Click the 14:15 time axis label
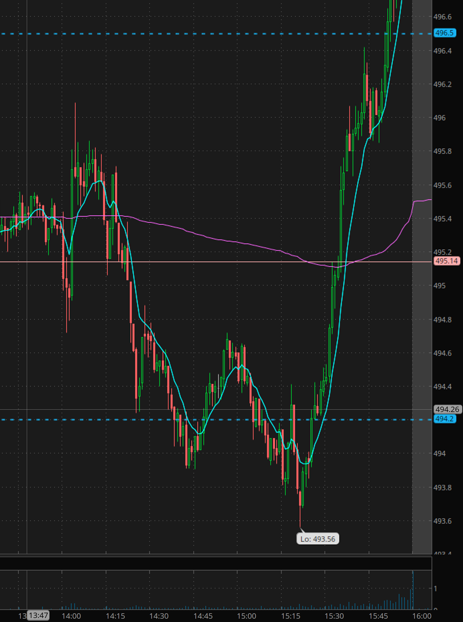The width and height of the screenshot is (463, 622). (115, 616)
